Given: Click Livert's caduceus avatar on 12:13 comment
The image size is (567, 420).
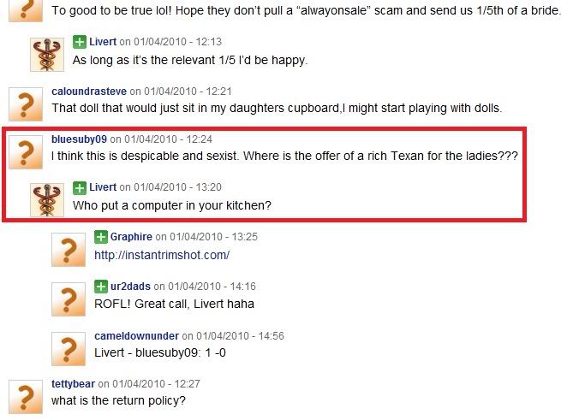Looking at the screenshot, I should click(x=47, y=55).
